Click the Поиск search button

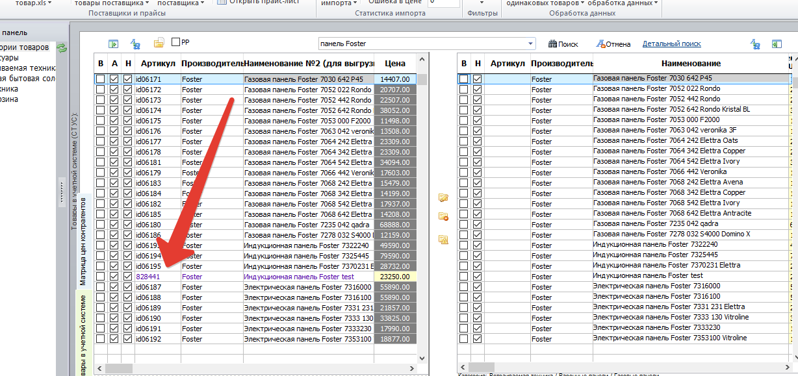coord(563,44)
